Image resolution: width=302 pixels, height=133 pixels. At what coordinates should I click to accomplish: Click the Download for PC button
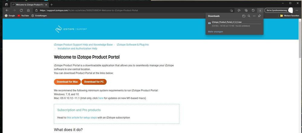(x=94, y=82)
